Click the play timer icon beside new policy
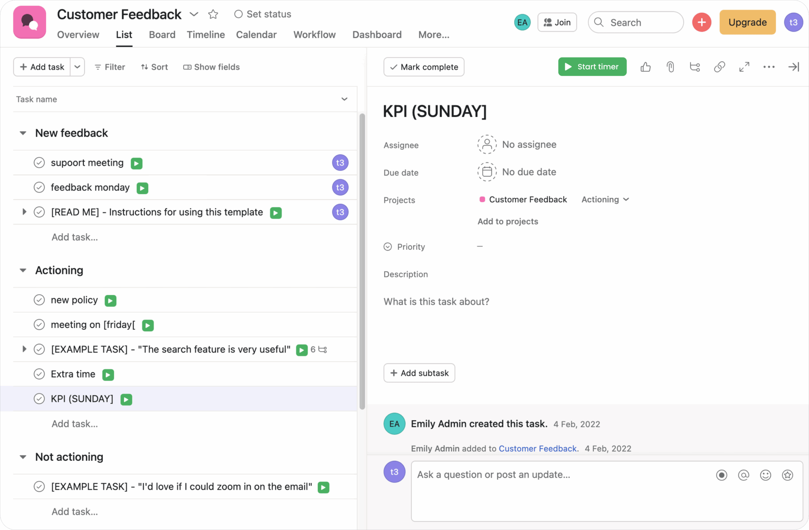 (111, 300)
